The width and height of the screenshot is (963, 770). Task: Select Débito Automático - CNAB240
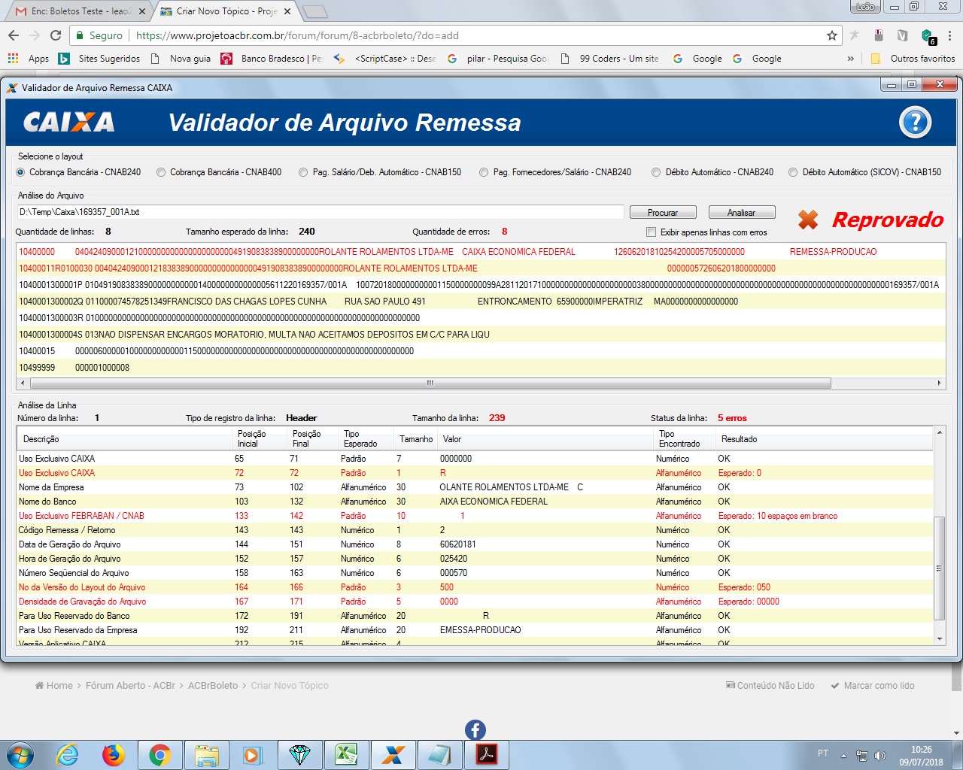click(712, 172)
